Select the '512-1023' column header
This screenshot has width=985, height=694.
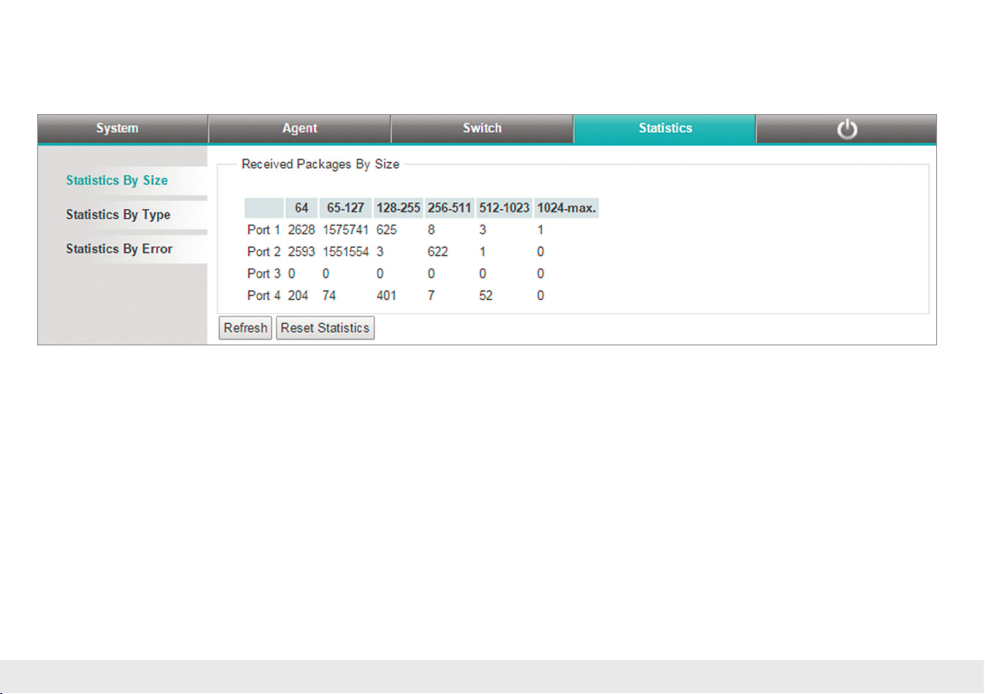(x=504, y=208)
